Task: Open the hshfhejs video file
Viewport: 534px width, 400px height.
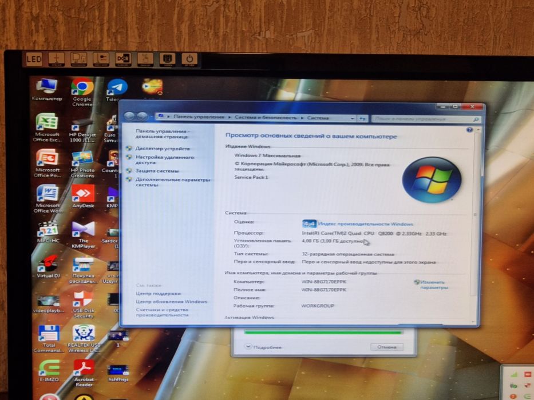Action: pyautogui.click(x=118, y=374)
